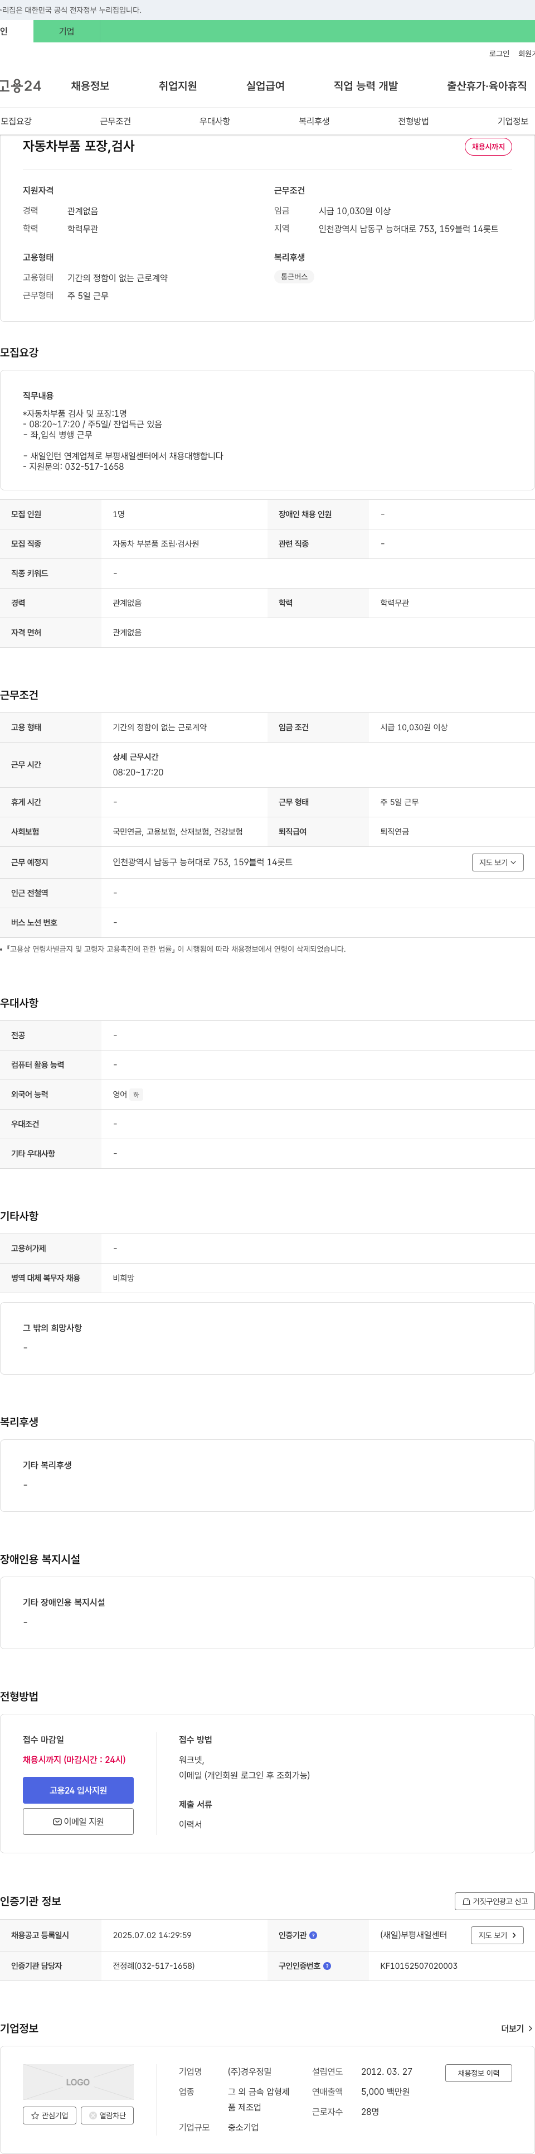Open the 실업급여 main menu
Image resolution: width=535 pixels, height=2154 pixels.
coord(265,86)
